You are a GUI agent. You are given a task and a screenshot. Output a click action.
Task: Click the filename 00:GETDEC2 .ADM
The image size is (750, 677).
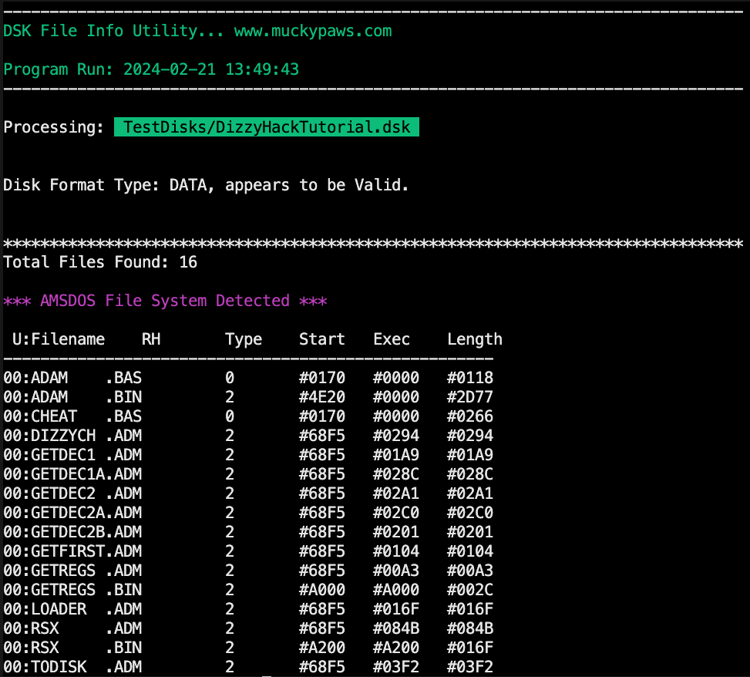coord(72,493)
